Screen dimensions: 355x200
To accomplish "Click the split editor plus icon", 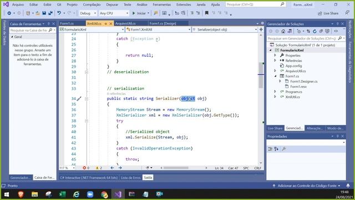I will [261, 29].
